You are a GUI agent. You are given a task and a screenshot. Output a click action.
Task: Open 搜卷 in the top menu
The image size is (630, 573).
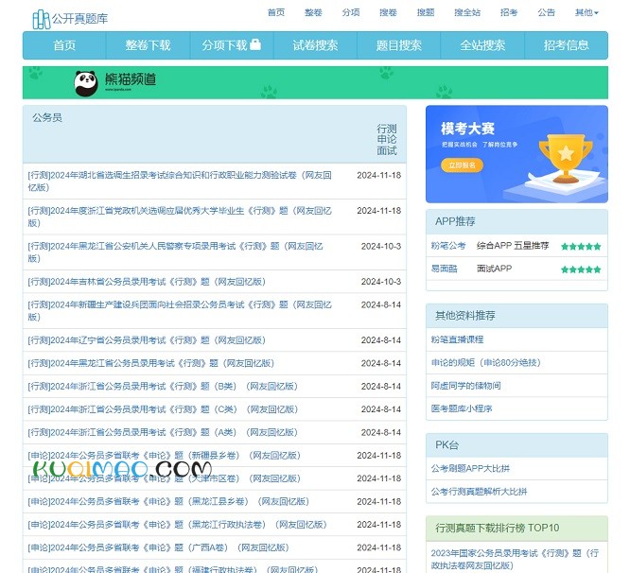coord(388,12)
